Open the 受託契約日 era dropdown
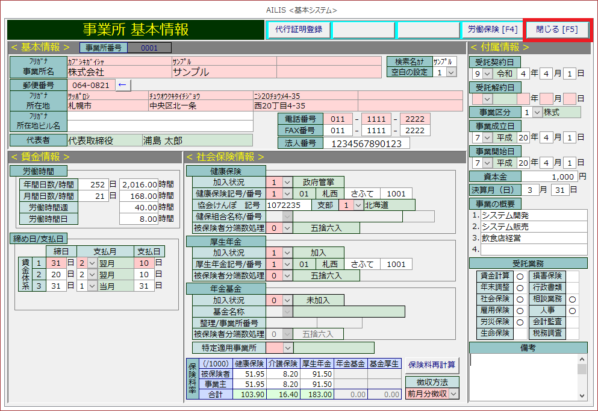This screenshot has width=598, height=411. pos(487,74)
